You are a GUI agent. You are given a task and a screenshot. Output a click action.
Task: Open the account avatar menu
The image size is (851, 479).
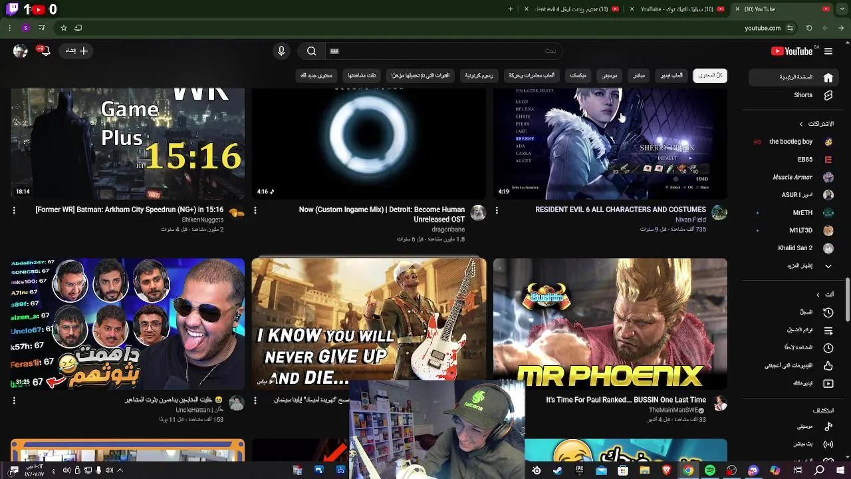pyautogui.click(x=20, y=51)
